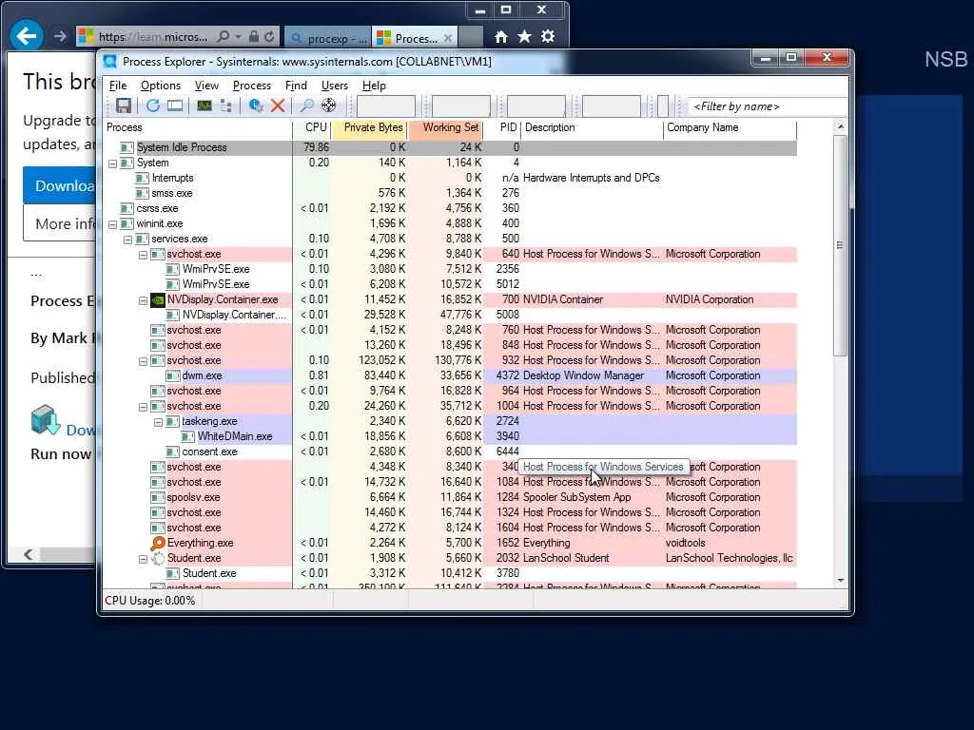Click the Find Window's Process target icon

[x=328, y=106]
